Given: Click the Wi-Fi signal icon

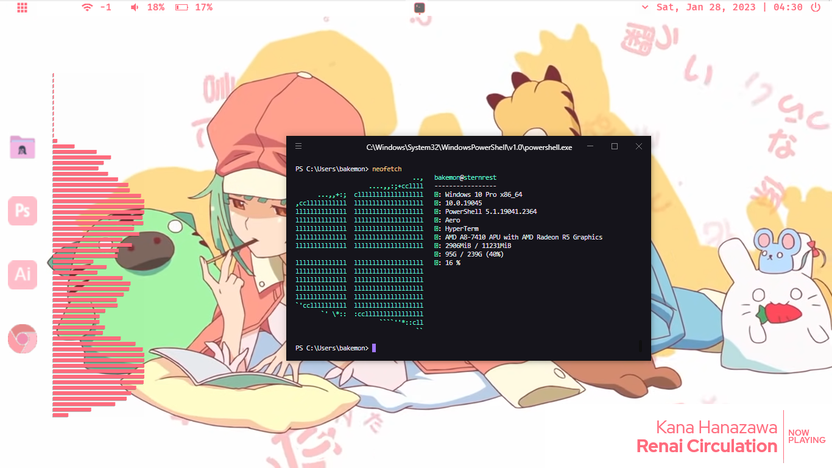Looking at the screenshot, I should pos(88,7).
